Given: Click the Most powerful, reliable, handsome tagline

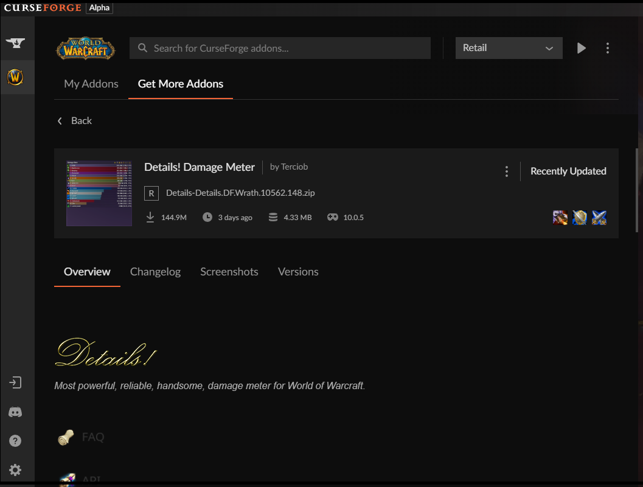Looking at the screenshot, I should click(x=209, y=386).
